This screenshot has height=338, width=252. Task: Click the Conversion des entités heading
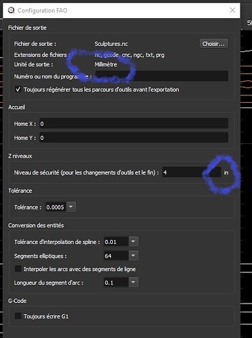[36, 225]
